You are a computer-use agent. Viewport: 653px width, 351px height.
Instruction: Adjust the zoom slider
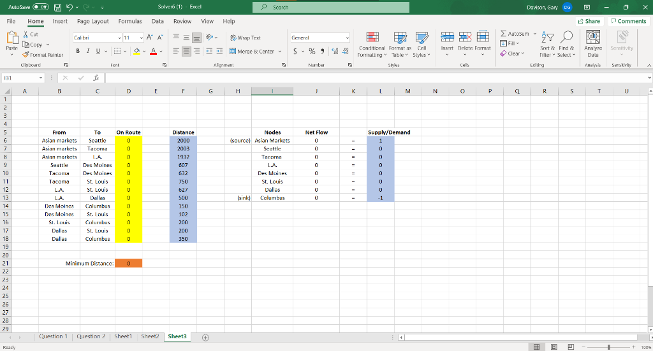click(x=609, y=347)
